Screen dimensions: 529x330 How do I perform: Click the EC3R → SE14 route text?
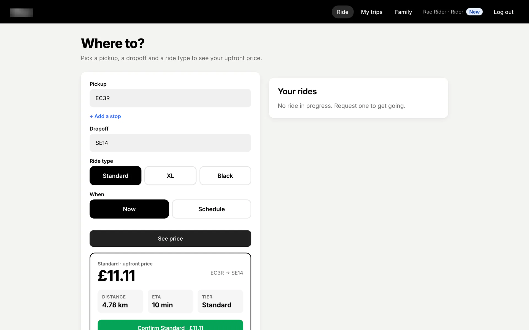point(227,273)
